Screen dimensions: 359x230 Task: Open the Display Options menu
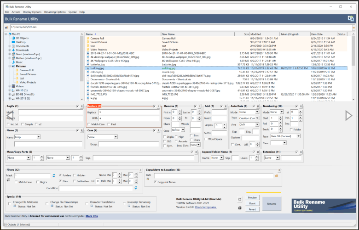pos(32,12)
